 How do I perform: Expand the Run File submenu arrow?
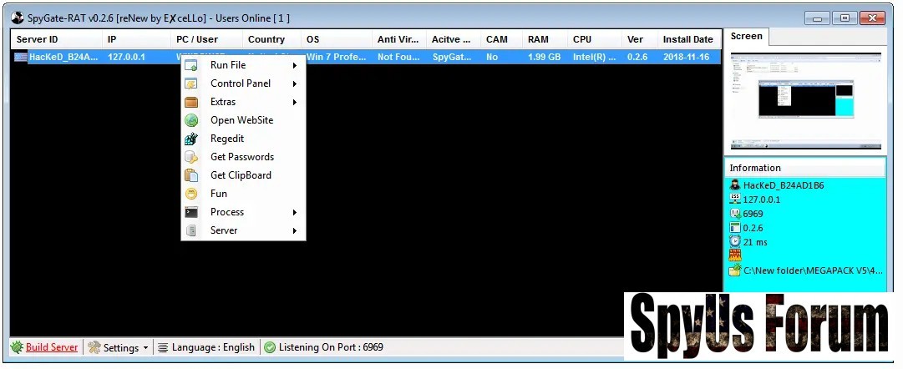pos(295,65)
